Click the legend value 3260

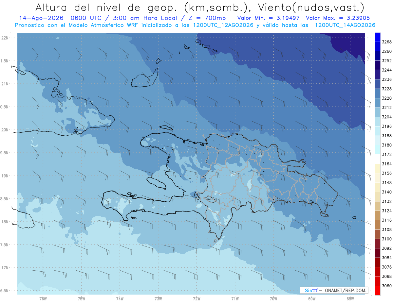pos(386,51)
